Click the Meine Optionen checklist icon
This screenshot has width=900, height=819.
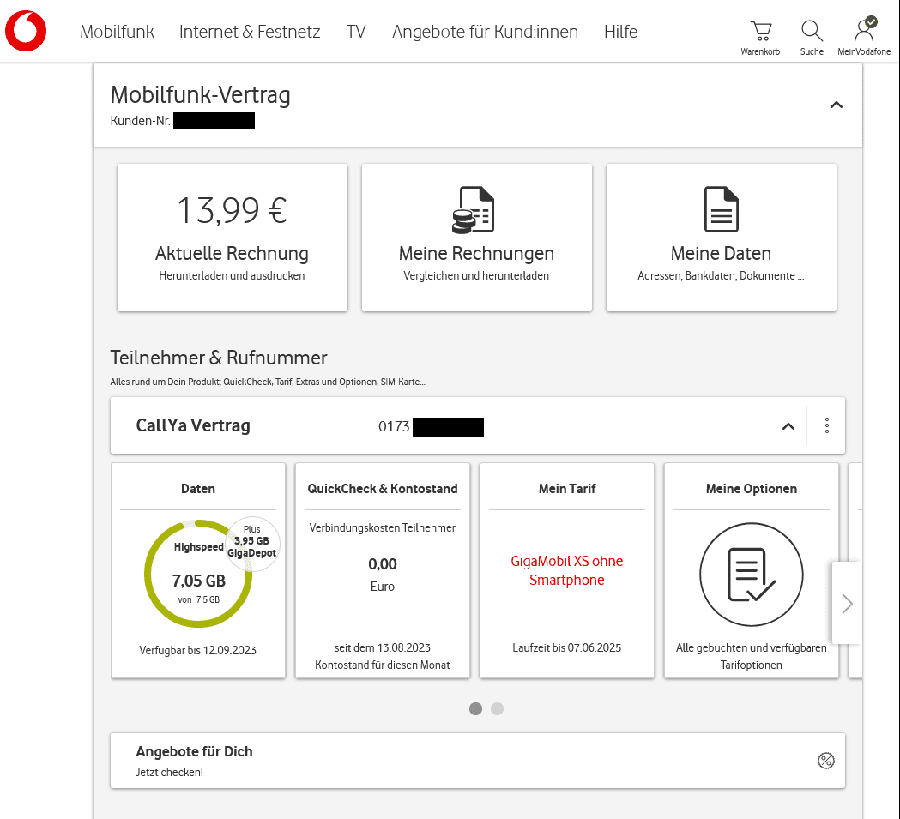pos(752,575)
